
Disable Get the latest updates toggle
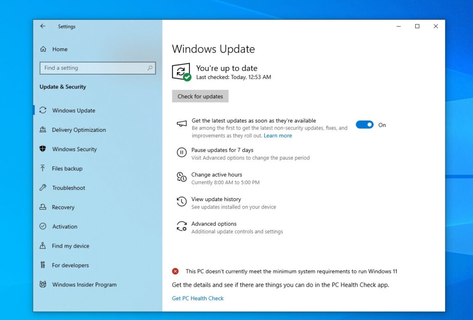pyautogui.click(x=364, y=124)
